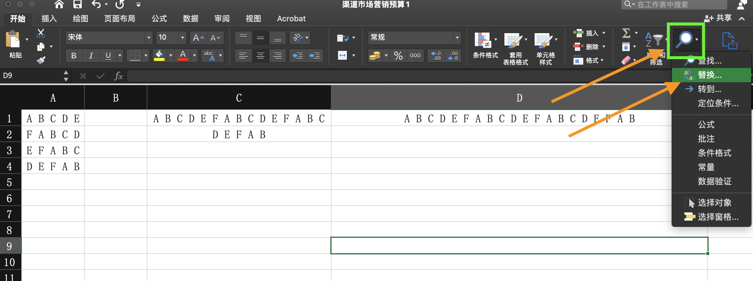Select 替换... from the dropdown menu

coord(709,75)
